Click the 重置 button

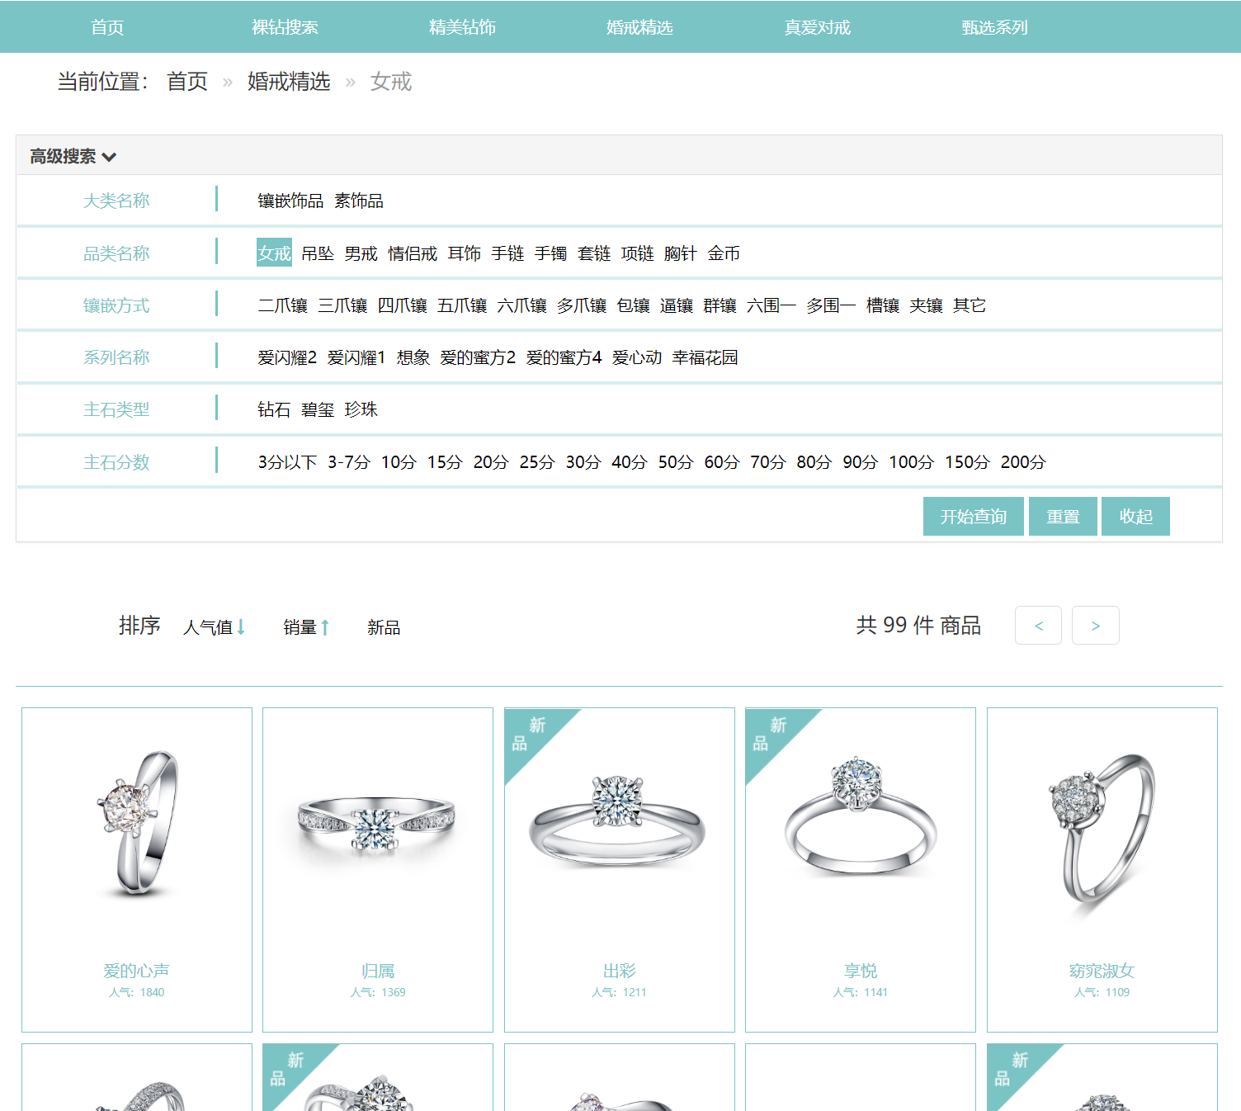(x=1063, y=516)
